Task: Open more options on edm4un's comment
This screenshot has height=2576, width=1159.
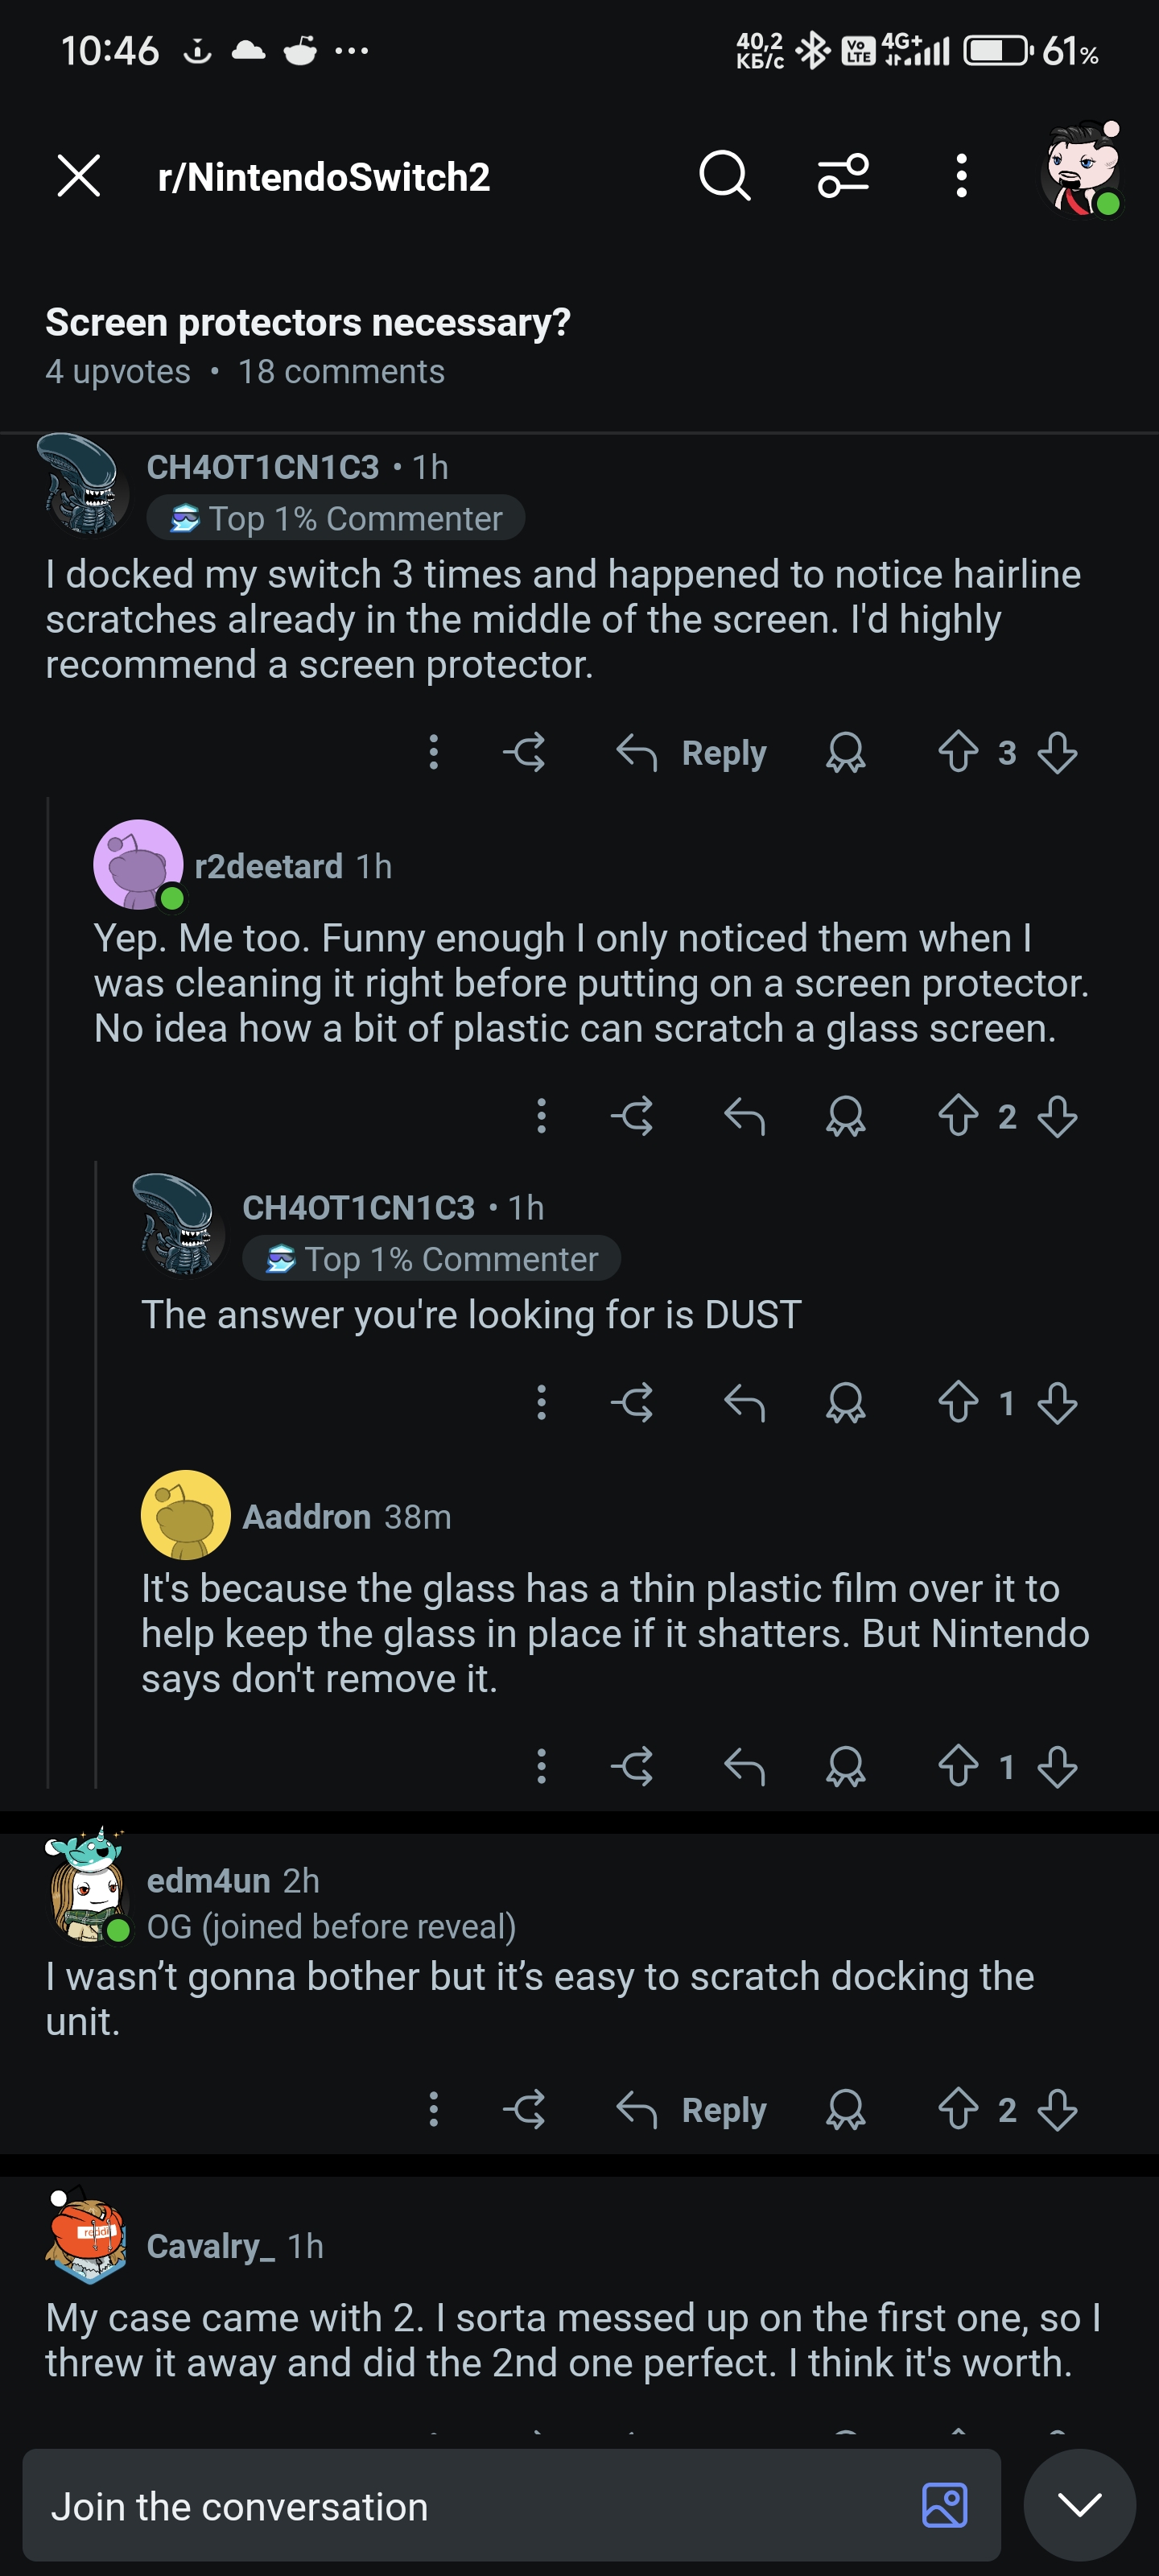Action: [433, 2109]
